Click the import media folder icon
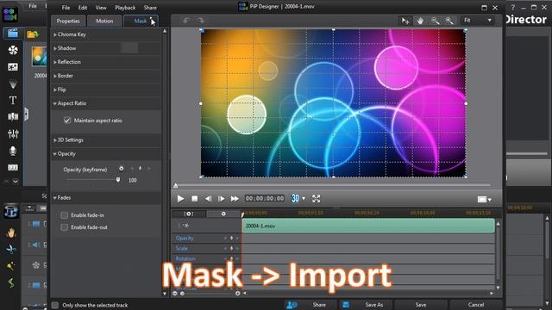 click(x=33, y=34)
